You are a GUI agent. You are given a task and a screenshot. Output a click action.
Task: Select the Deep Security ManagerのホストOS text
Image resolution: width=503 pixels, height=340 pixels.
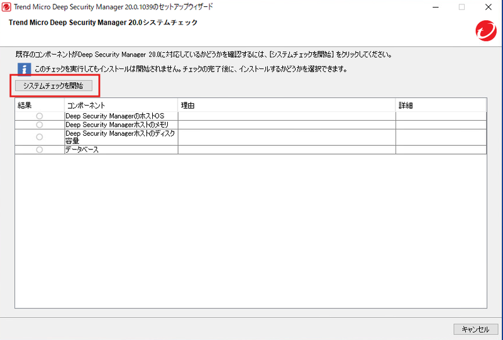point(115,116)
